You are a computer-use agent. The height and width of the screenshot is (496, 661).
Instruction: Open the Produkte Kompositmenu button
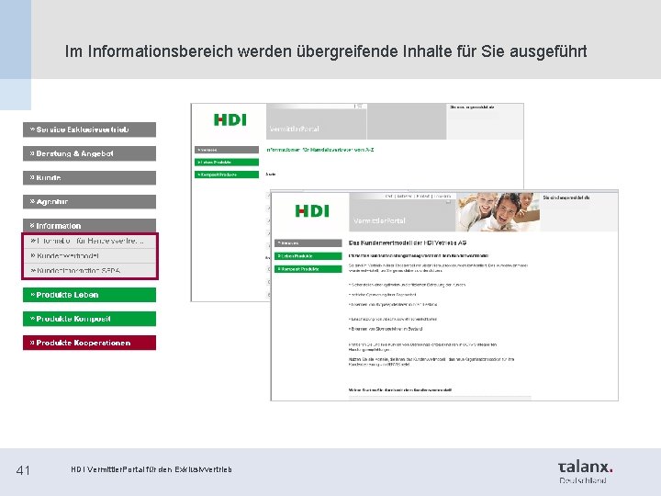click(x=89, y=319)
